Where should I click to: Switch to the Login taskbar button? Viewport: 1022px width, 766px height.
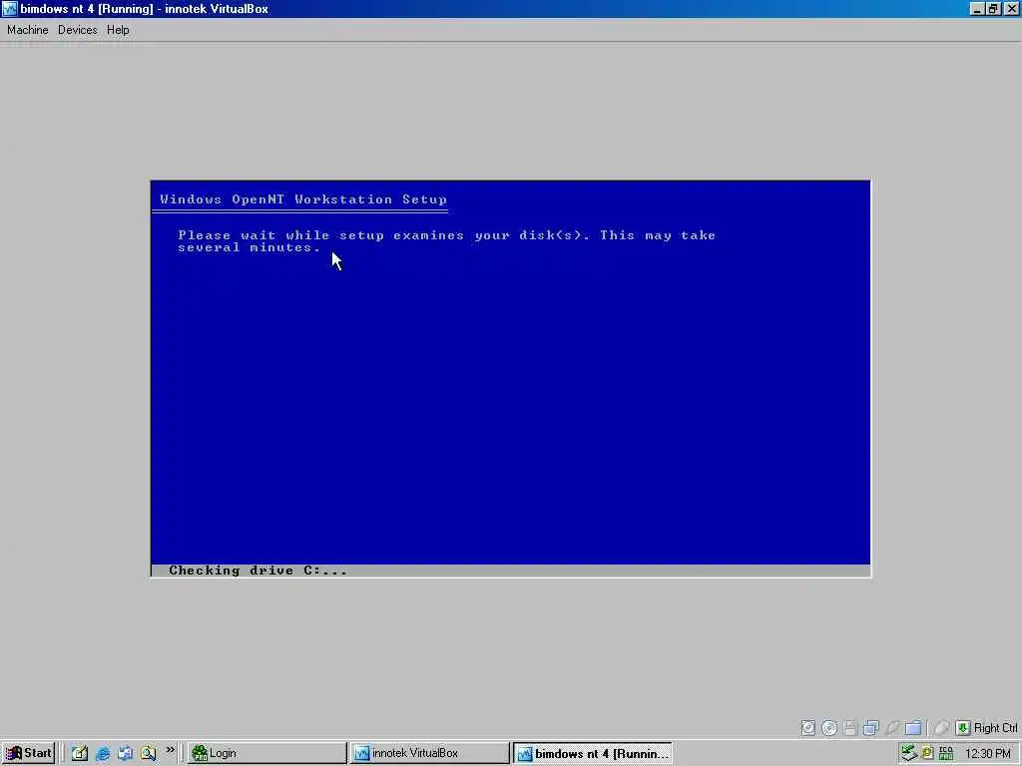[267, 753]
